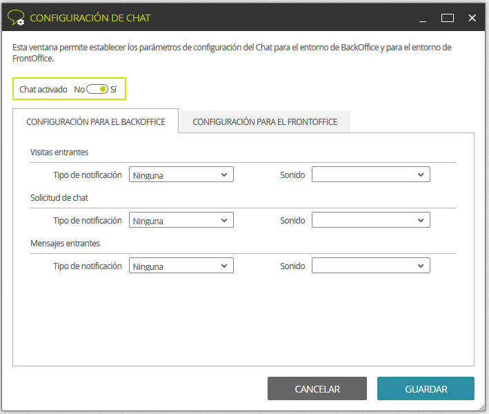Select Configuración para el Backoffice tab
This screenshot has width=489, height=414.
pos(95,121)
